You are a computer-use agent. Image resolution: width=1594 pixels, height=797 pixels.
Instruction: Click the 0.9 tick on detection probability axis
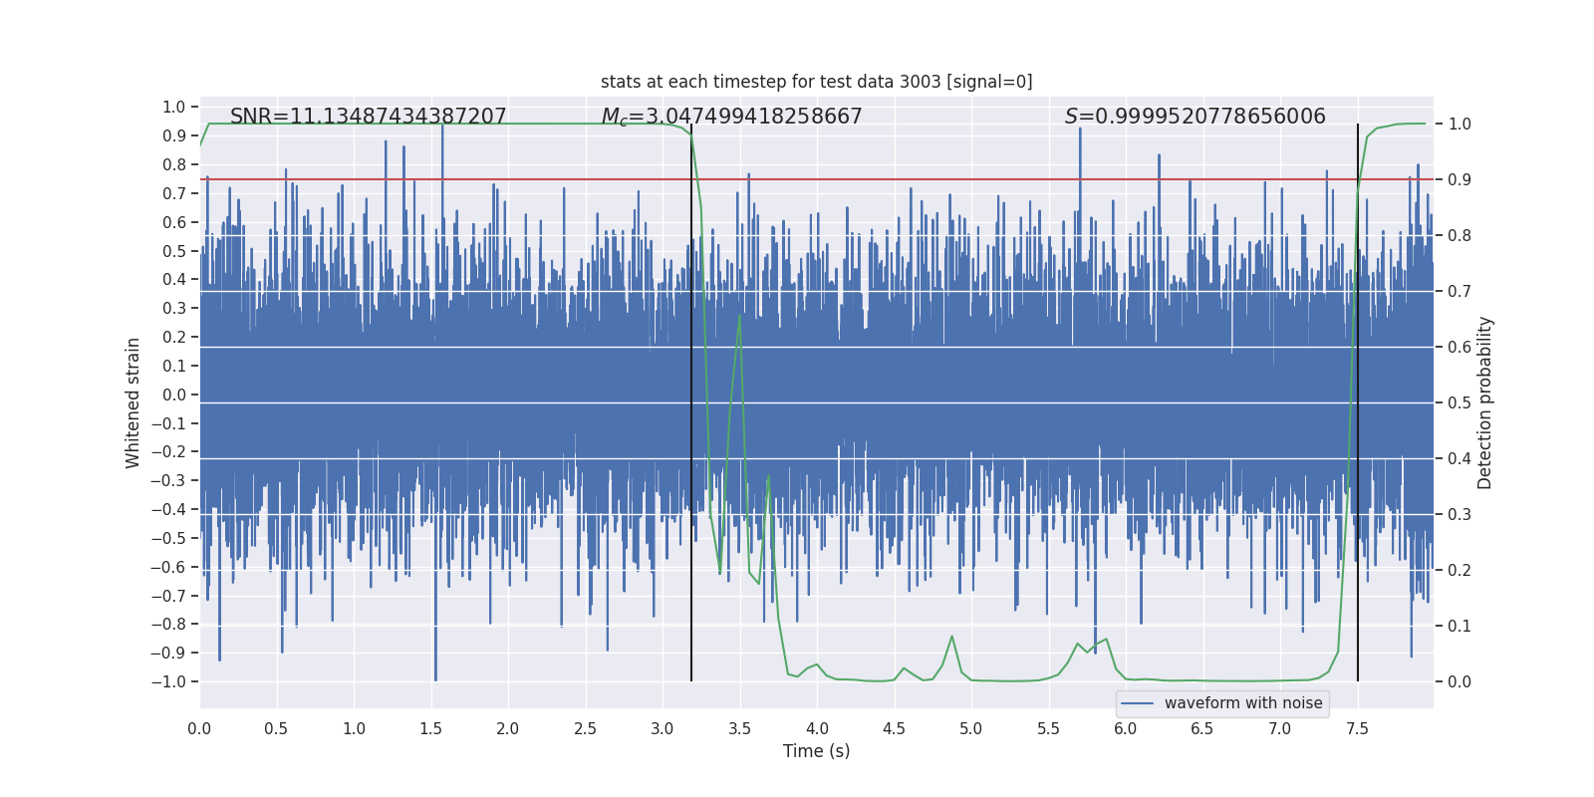click(x=1460, y=179)
